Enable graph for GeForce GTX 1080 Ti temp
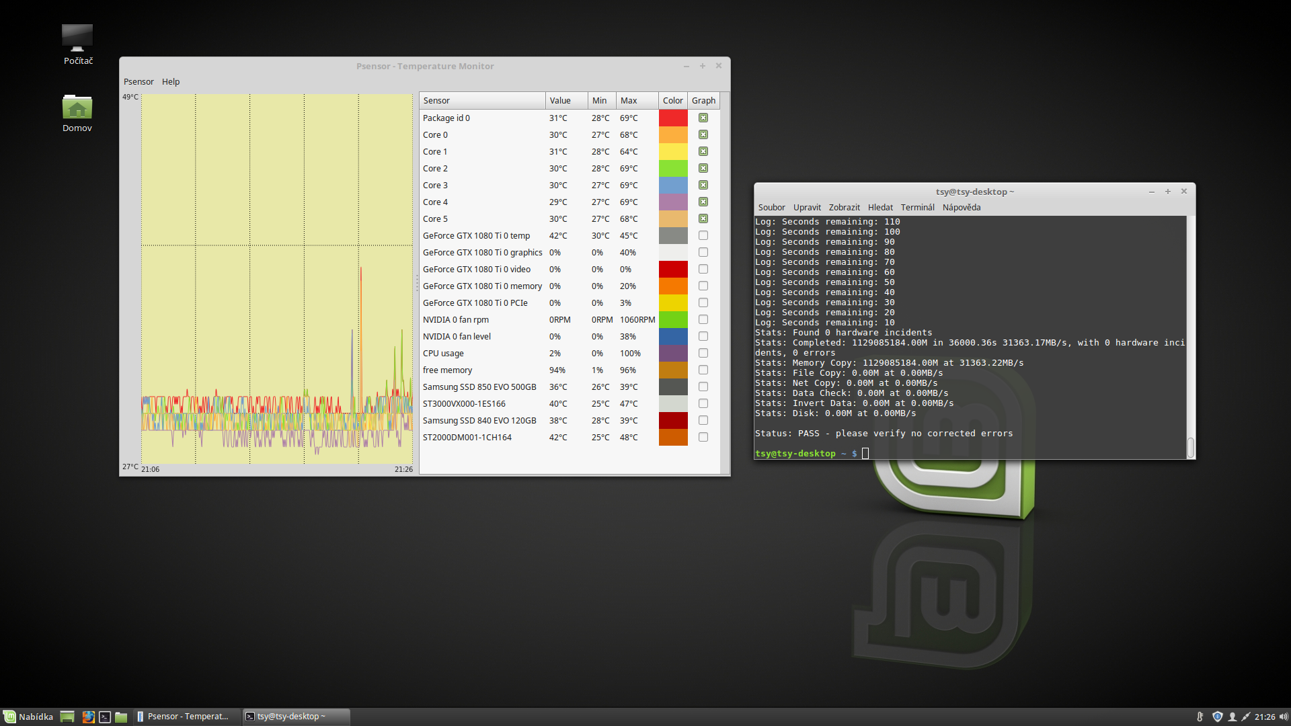1291x726 pixels. pyautogui.click(x=703, y=235)
